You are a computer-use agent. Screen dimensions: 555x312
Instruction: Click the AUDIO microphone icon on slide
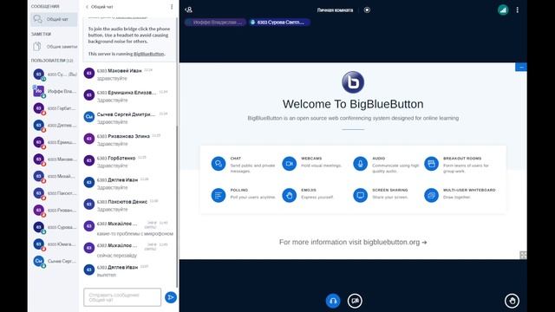[361, 164]
